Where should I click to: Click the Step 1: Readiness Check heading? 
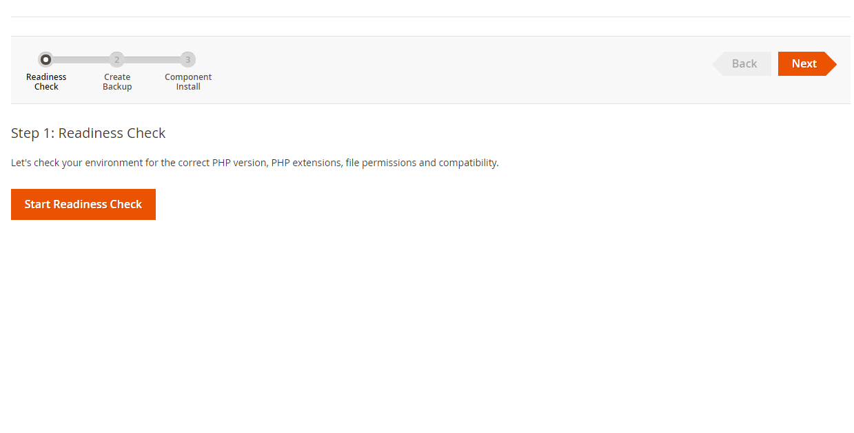(88, 132)
